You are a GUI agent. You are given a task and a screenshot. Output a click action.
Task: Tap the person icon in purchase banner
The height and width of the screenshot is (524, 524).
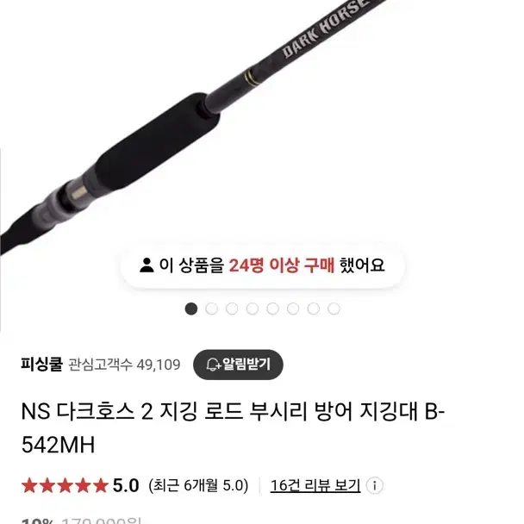147,265
